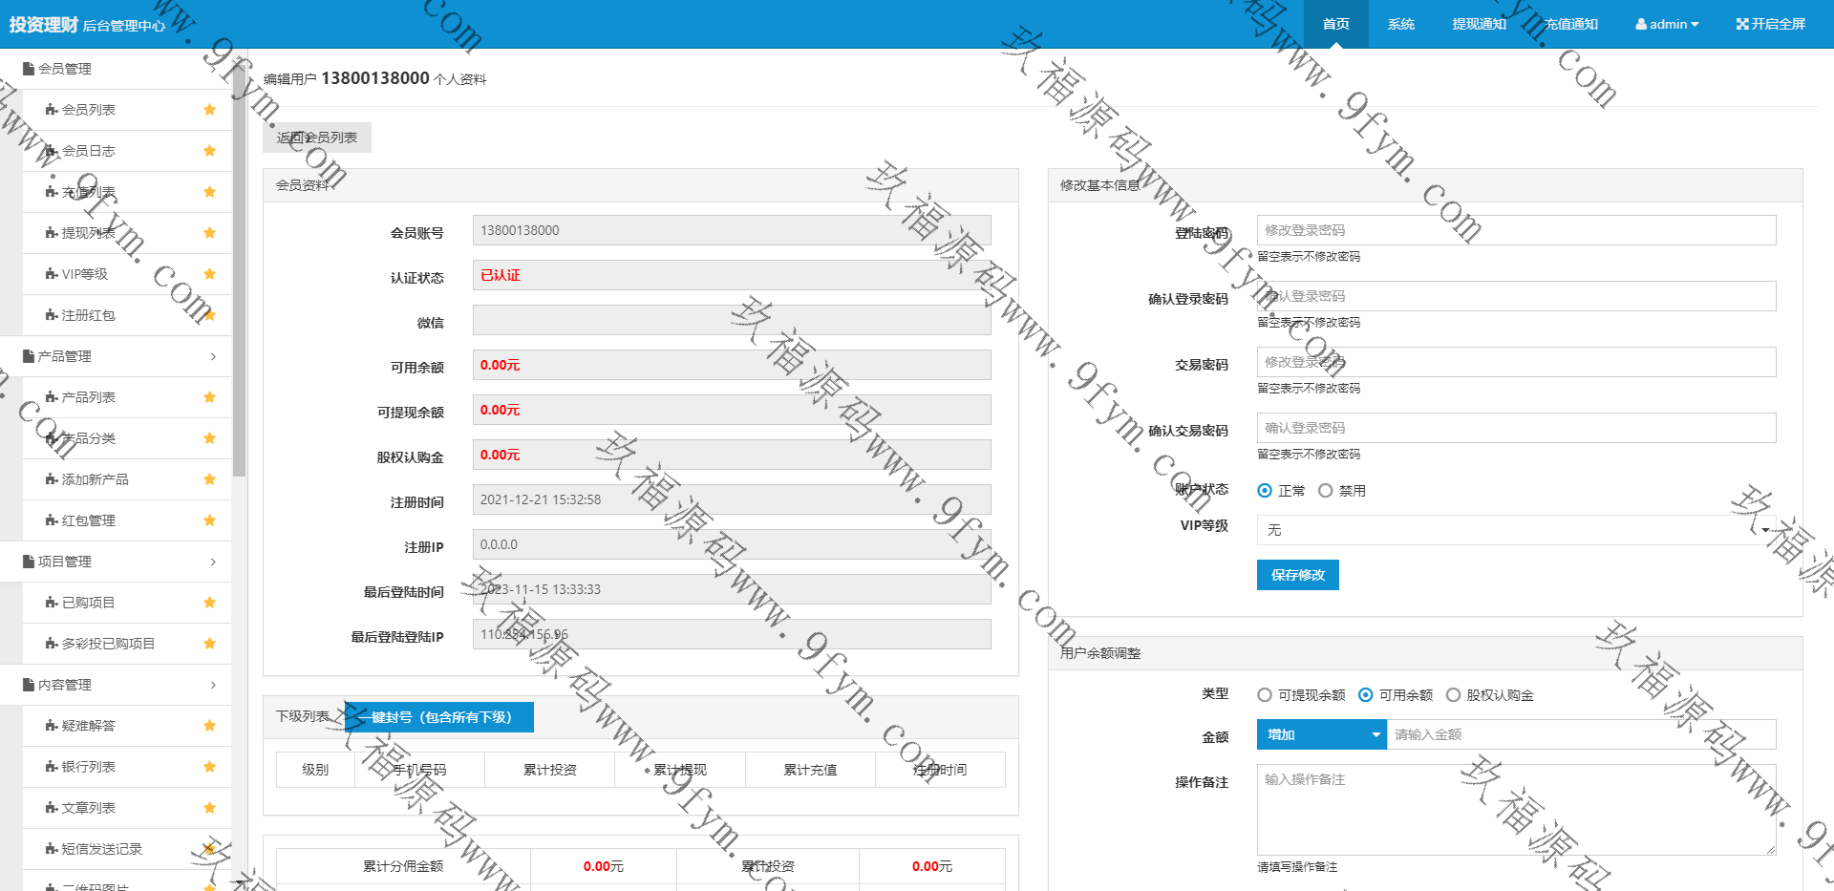Open the 系统 top menu item
Viewport: 1834px width, 891px height.
coord(1400,24)
